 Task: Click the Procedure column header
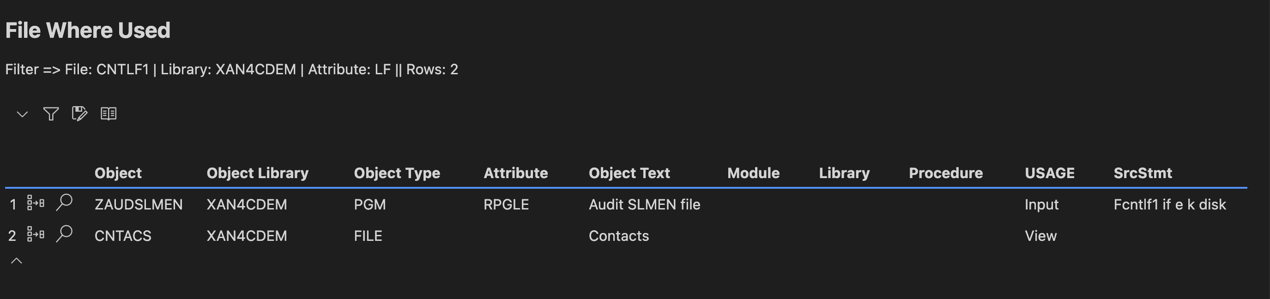[x=946, y=173]
